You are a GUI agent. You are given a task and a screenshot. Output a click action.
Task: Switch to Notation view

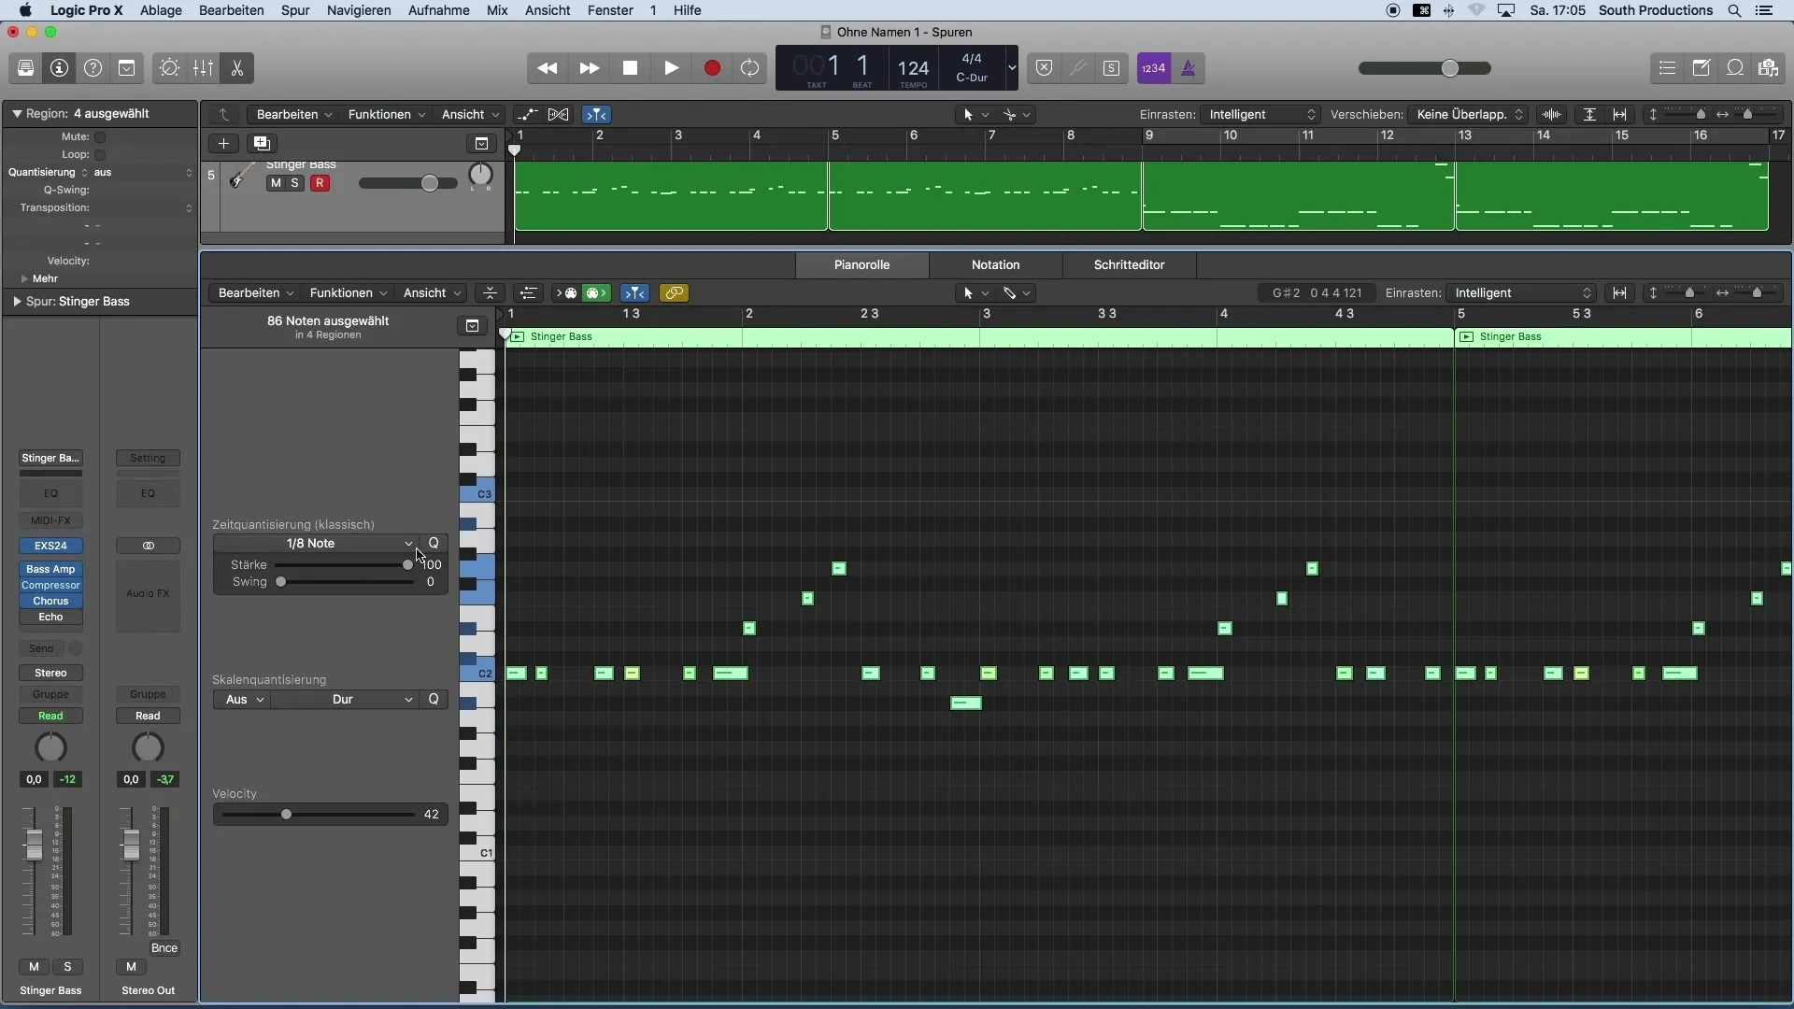[x=994, y=263]
